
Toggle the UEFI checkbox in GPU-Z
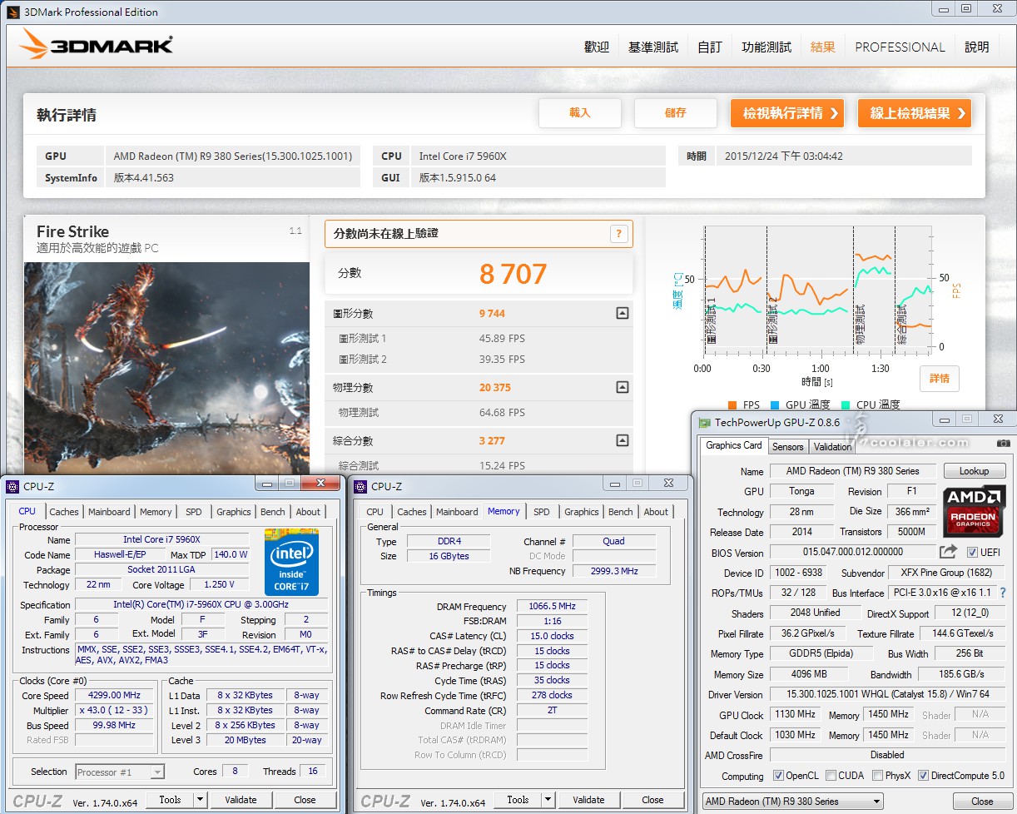tap(973, 553)
